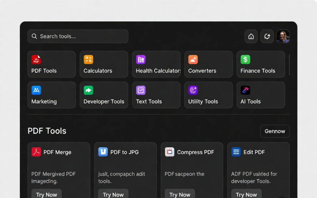Click the PDF Tools section heading
Image resolution: width=317 pixels, height=198 pixels.
(x=47, y=131)
